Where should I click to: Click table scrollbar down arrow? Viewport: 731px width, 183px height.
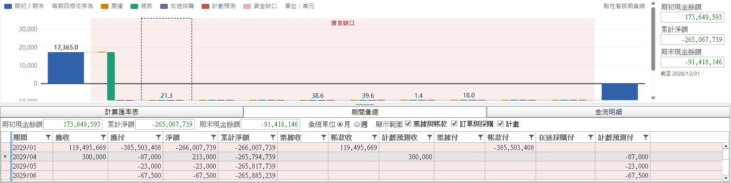point(726,178)
